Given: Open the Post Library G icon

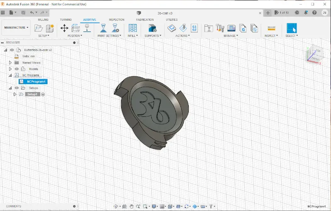Looking at the screenshot, I should click(x=243, y=28).
